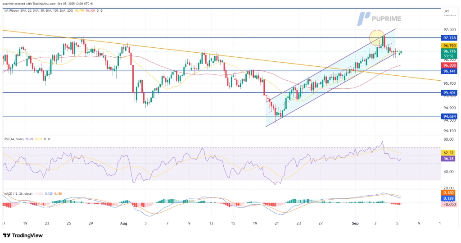461x243 pixels.
Task: Click the MACD histogram -0.050 value label
Action: pos(450,204)
